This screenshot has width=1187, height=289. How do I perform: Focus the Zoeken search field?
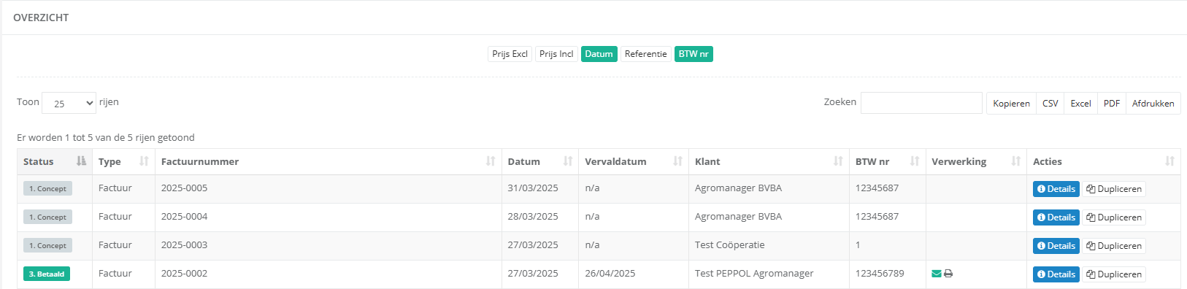coord(921,103)
